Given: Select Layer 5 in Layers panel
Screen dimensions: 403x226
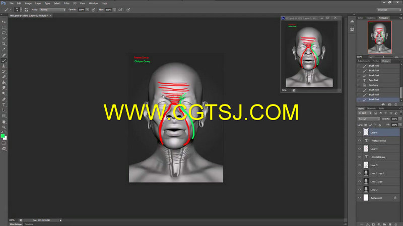Looking at the screenshot, I should click(x=381, y=133).
